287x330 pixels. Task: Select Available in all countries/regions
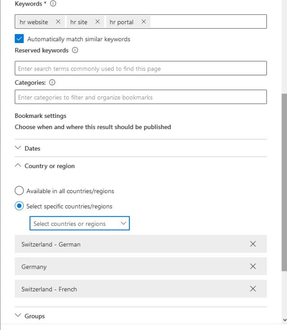point(19,191)
